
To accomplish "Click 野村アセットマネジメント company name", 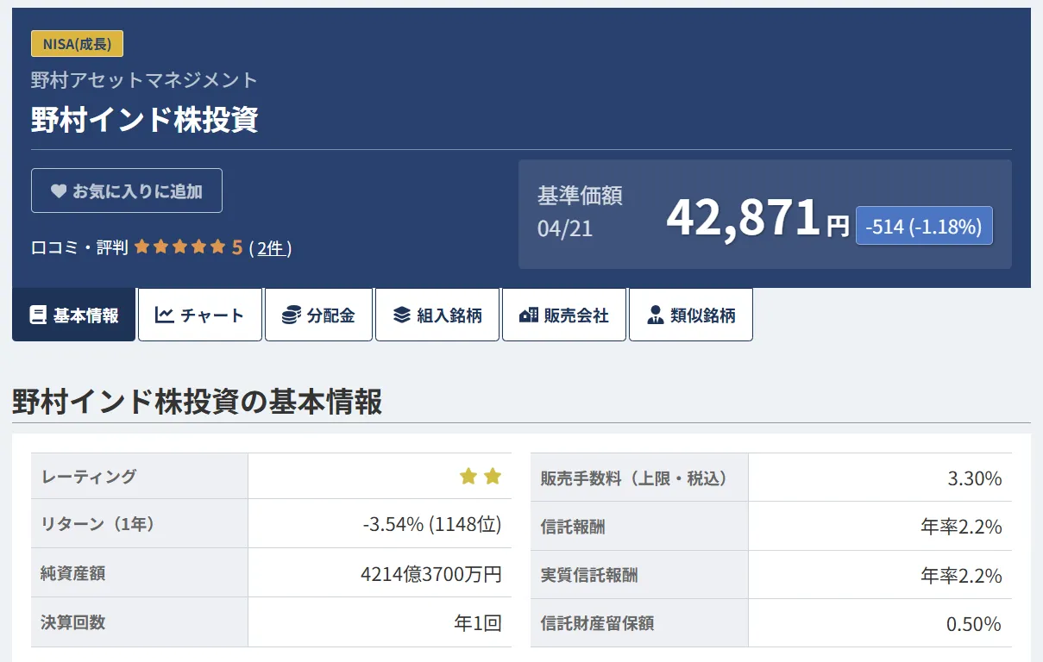I will coord(144,80).
